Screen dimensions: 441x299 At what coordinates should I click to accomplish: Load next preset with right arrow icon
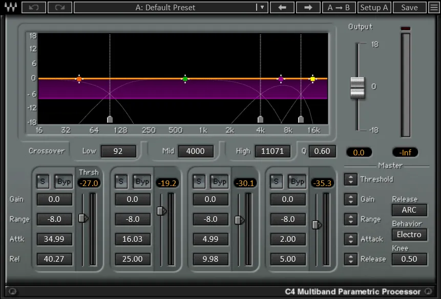pos(308,7)
